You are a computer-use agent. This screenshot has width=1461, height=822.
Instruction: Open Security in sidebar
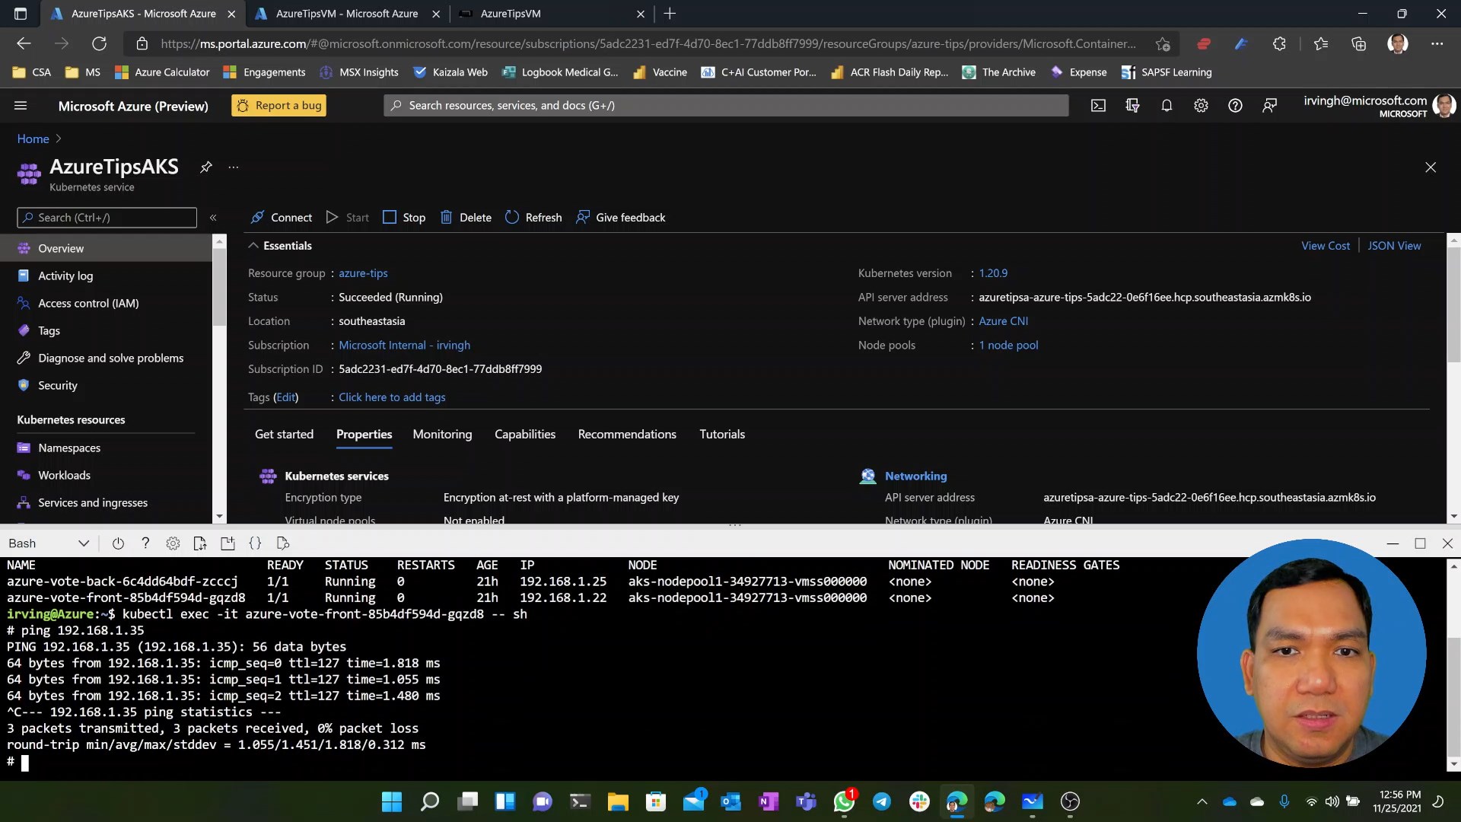[107, 386]
